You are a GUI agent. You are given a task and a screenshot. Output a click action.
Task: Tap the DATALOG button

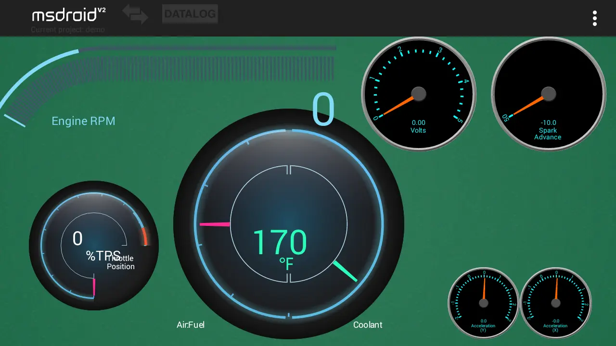click(190, 14)
